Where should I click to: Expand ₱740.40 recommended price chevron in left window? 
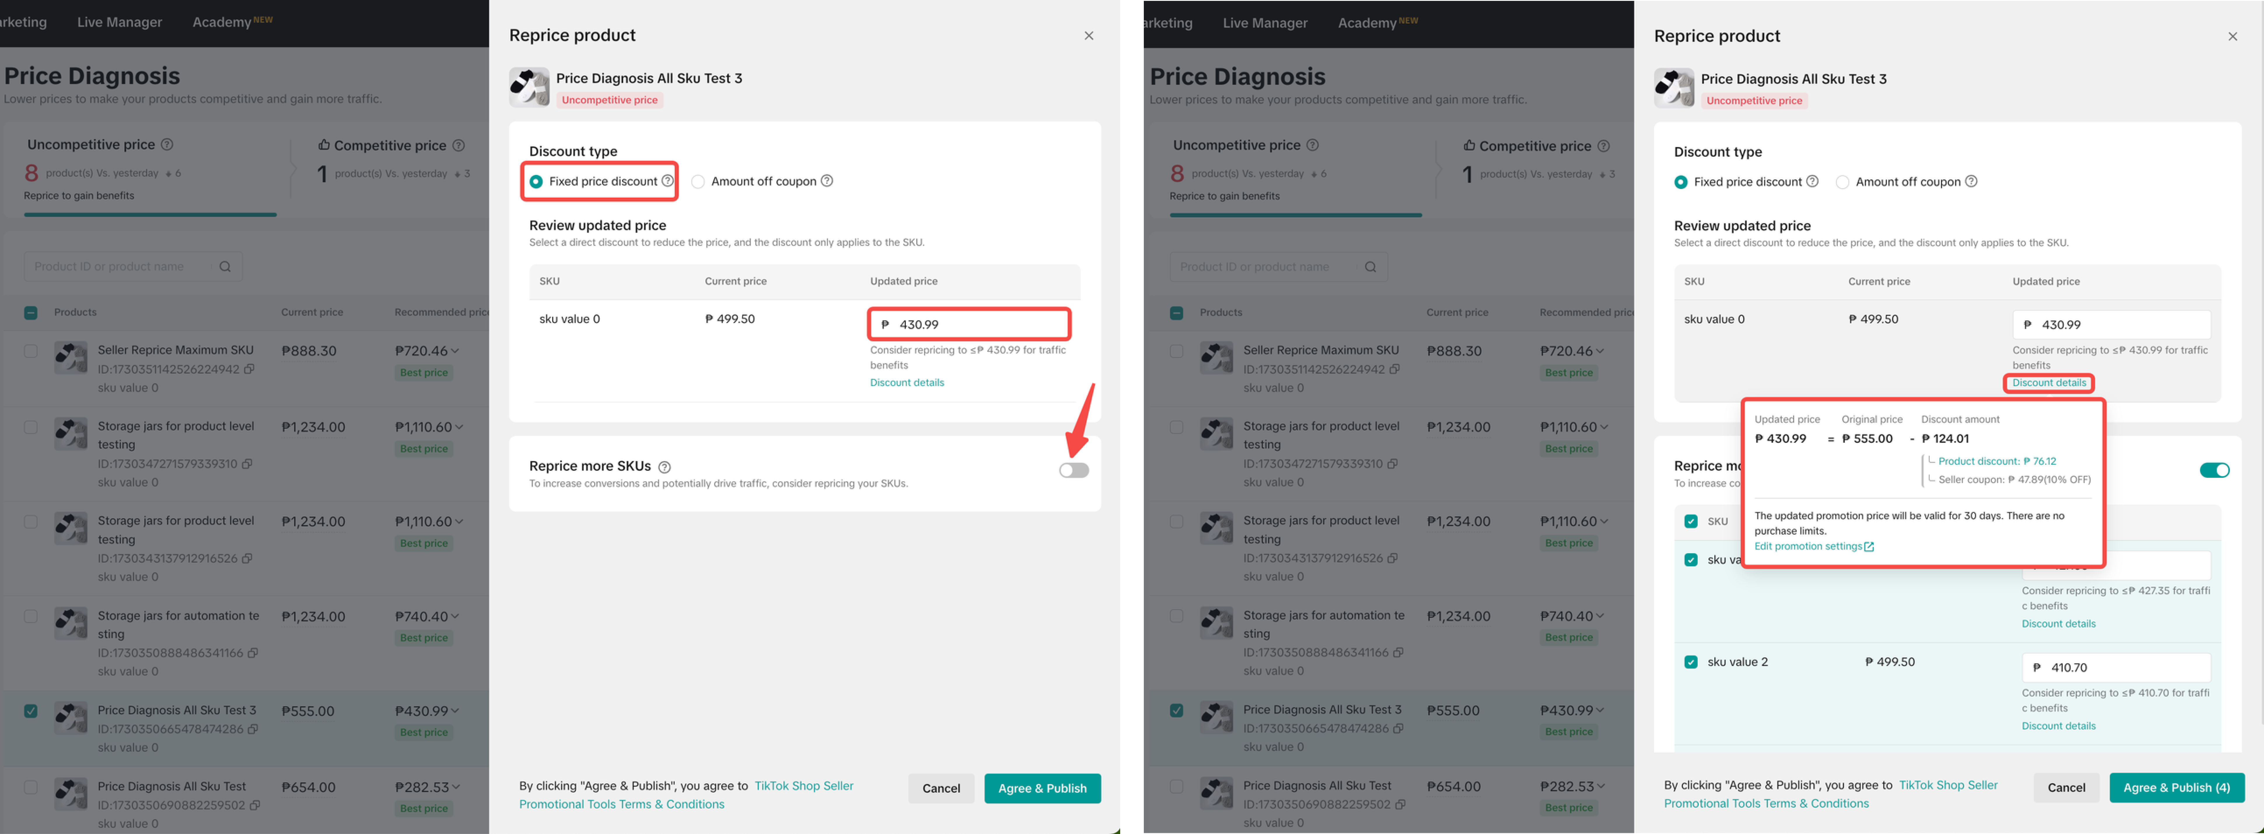coord(455,616)
